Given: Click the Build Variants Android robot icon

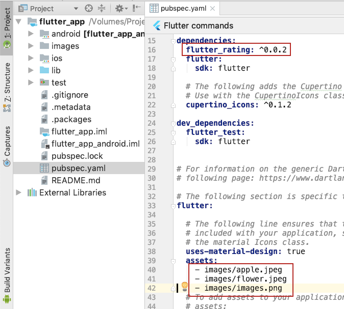Looking at the screenshot, I should [x=7, y=299].
